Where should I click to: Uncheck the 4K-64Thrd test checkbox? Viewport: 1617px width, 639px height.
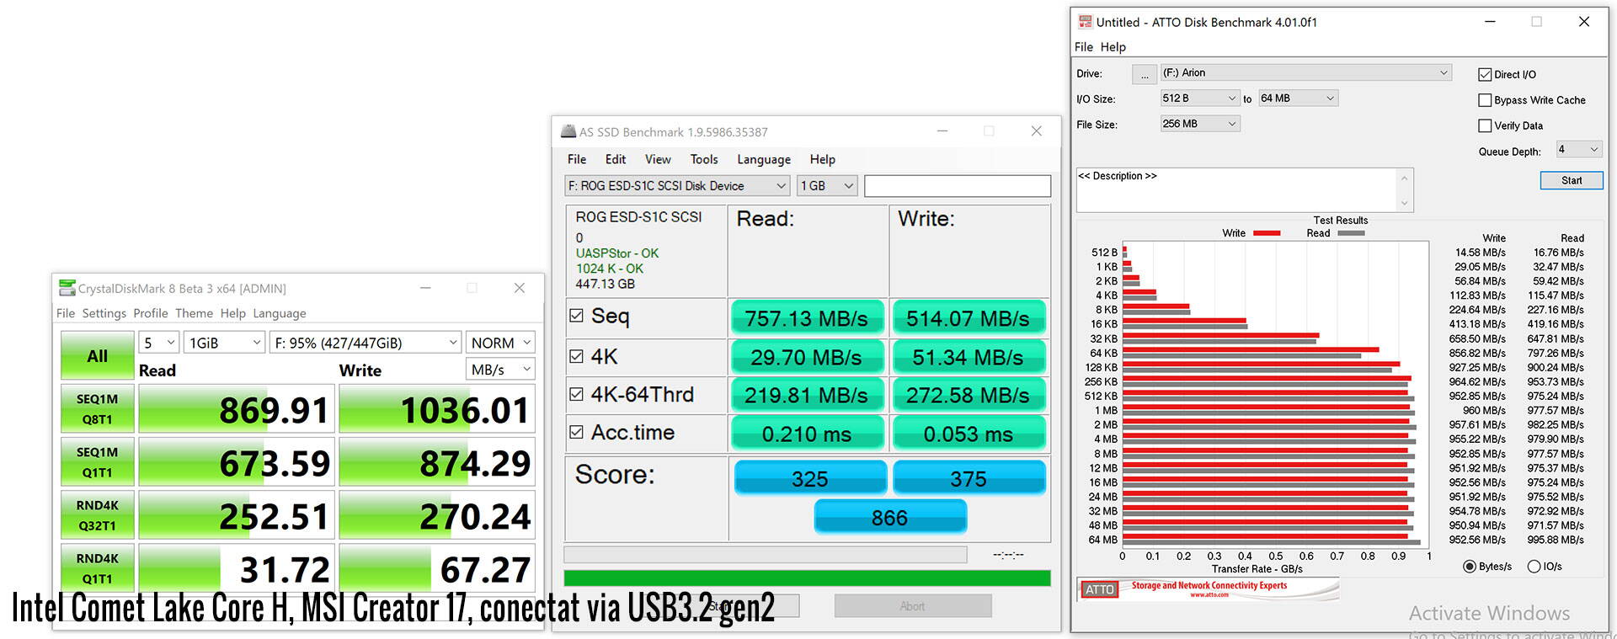click(x=576, y=394)
